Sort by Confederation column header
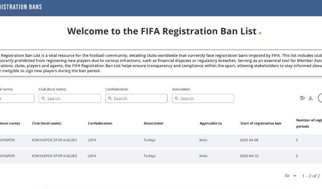The image size is (322, 189). (x=100, y=123)
